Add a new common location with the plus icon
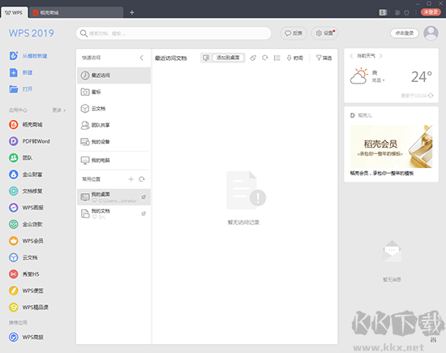The image size is (446, 353). [131, 179]
